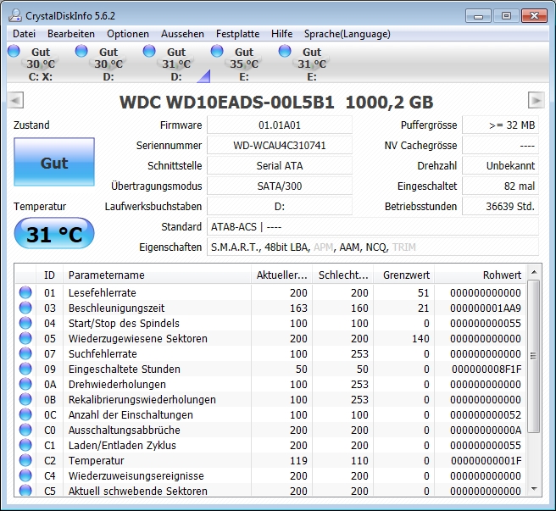Click the Grenzwert column header

coord(404,275)
